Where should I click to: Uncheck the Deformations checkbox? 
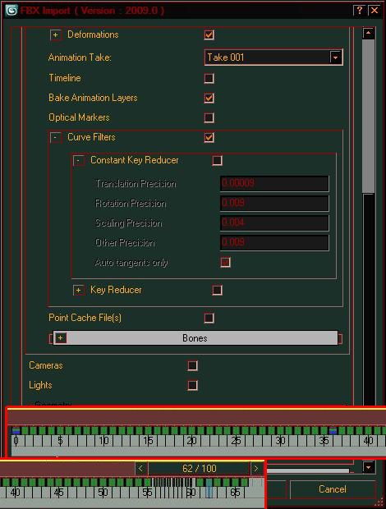click(x=209, y=34)
